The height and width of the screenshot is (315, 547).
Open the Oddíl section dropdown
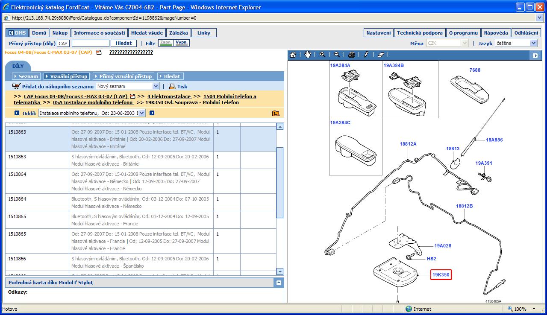(x=141, y=113)
